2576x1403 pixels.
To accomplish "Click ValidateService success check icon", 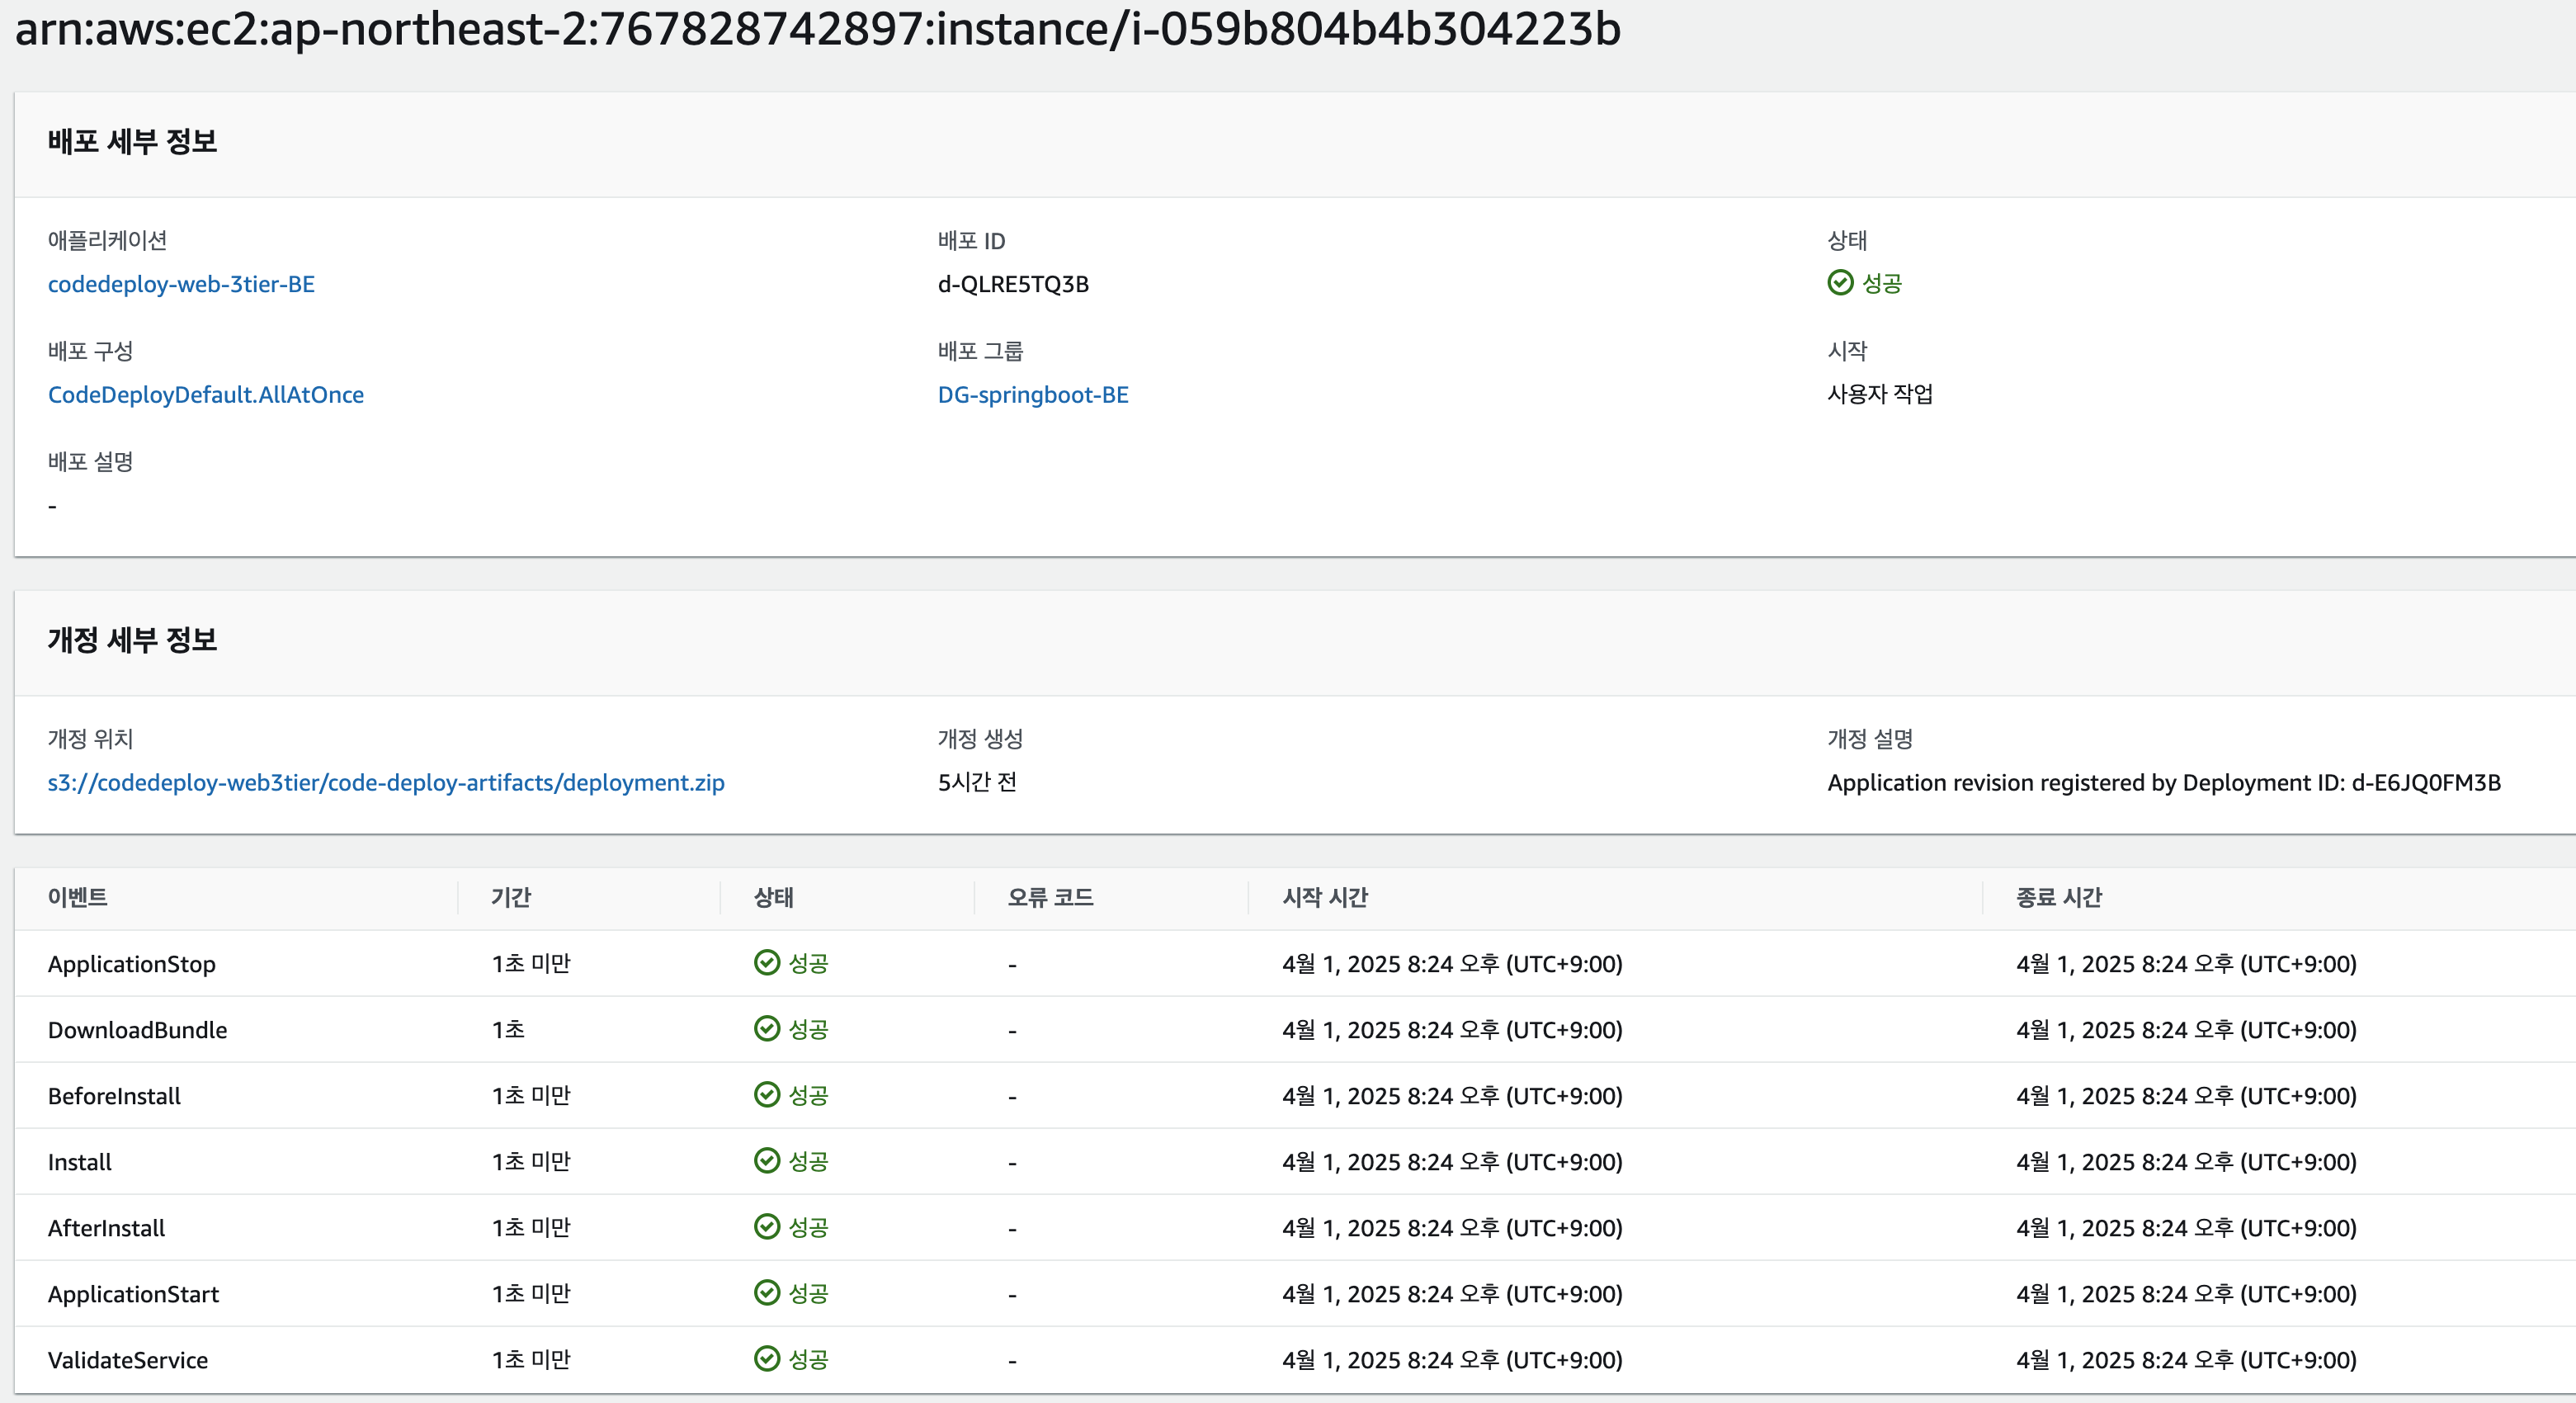I will pyautogui.click(x=767, y=1359).
